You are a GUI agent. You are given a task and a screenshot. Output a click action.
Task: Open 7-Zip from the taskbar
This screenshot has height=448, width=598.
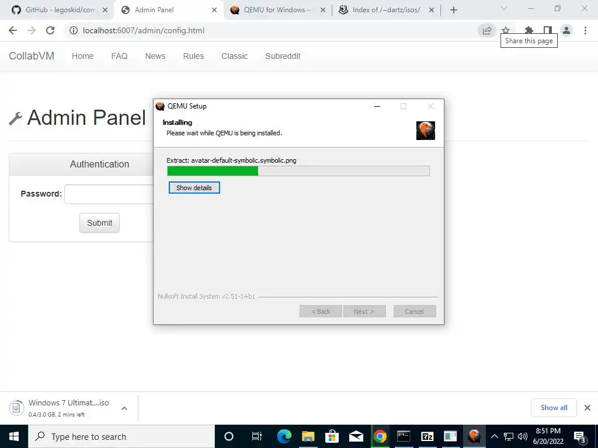[x=427, y=436]
